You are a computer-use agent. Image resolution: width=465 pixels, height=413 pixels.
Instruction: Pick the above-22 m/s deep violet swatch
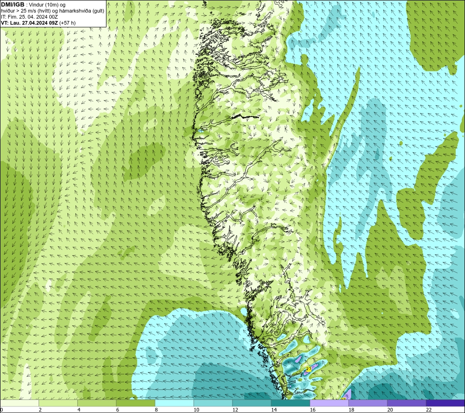(x=445, y=403)
